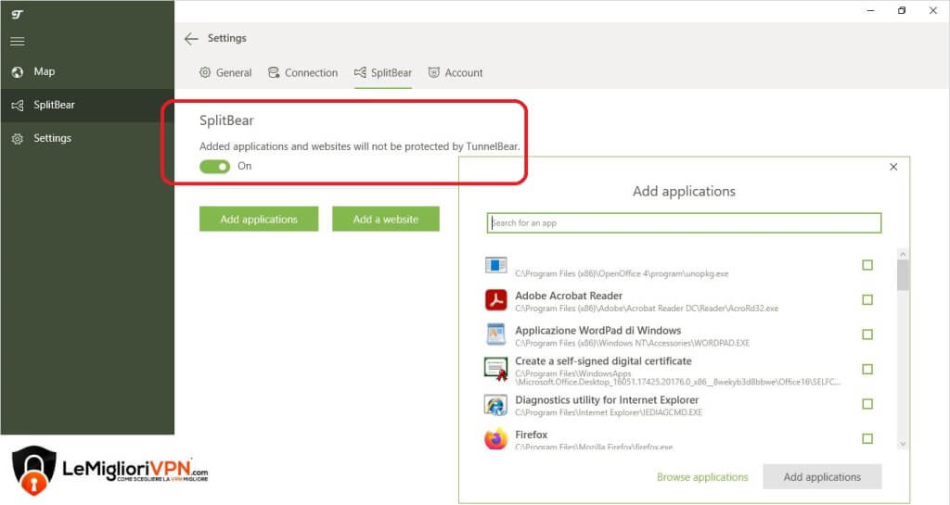Click the IEDIAGCMD.EXE path text
The height and width of the screenshot is (505, 950).
pyautogui.click(x=609, y=412)
